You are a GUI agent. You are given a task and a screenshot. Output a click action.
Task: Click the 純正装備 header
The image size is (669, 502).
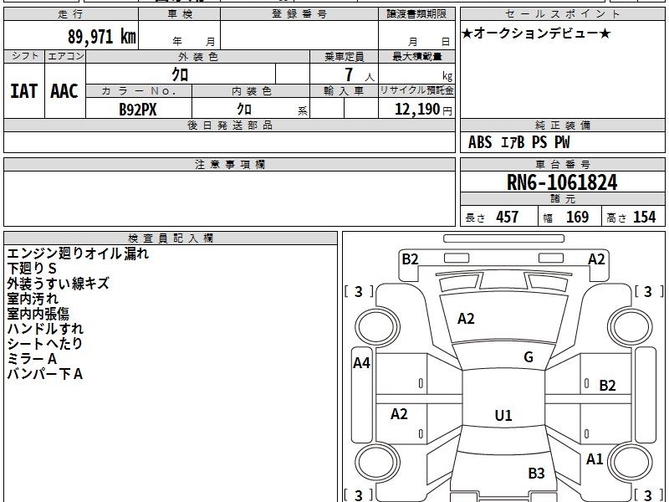click(x=562, y=125)
